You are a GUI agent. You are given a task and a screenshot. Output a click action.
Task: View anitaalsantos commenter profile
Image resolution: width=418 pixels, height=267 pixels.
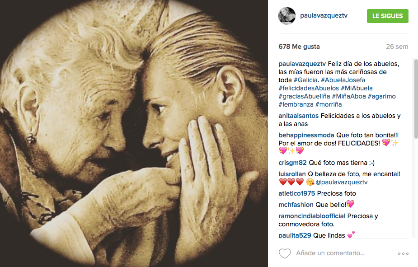[x=298, y=116]
